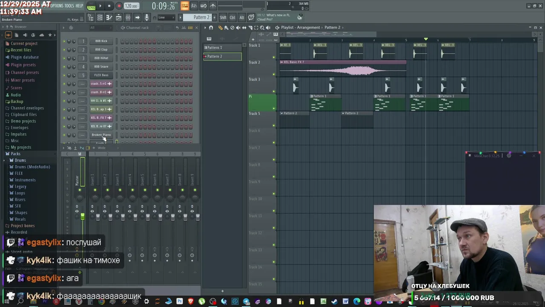Select the playlist paint brush tool

226,28
